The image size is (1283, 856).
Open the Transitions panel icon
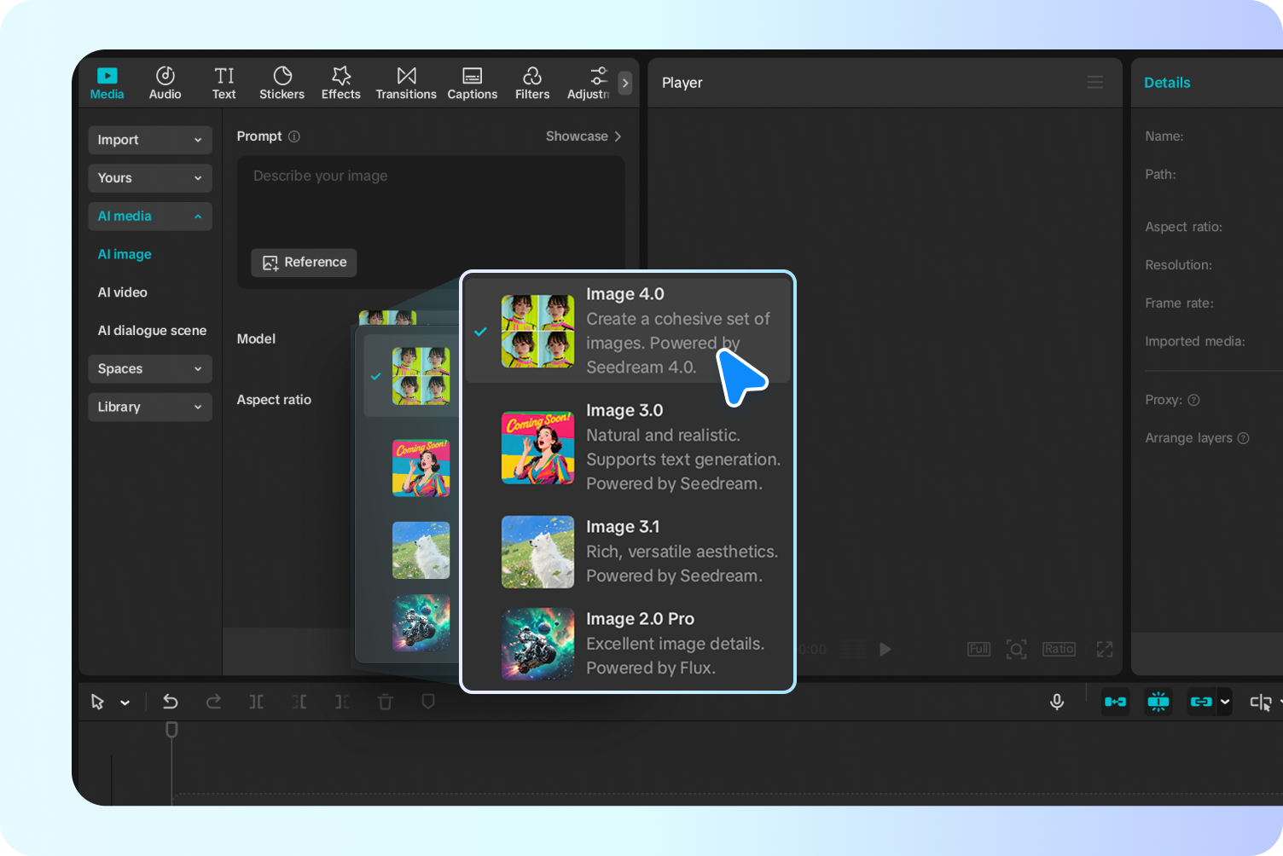click(406, 84)
